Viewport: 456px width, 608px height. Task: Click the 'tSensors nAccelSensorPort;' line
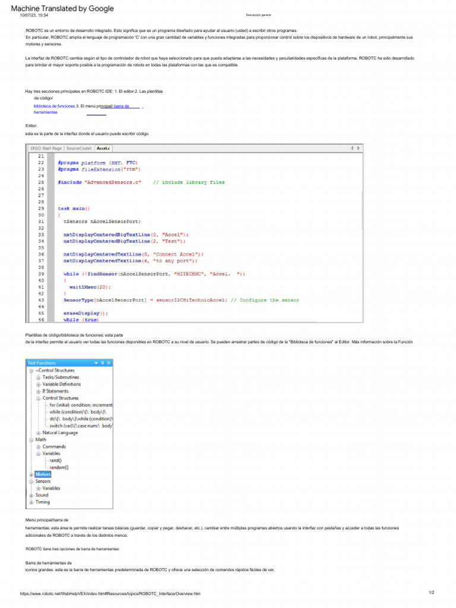[102, 222]
